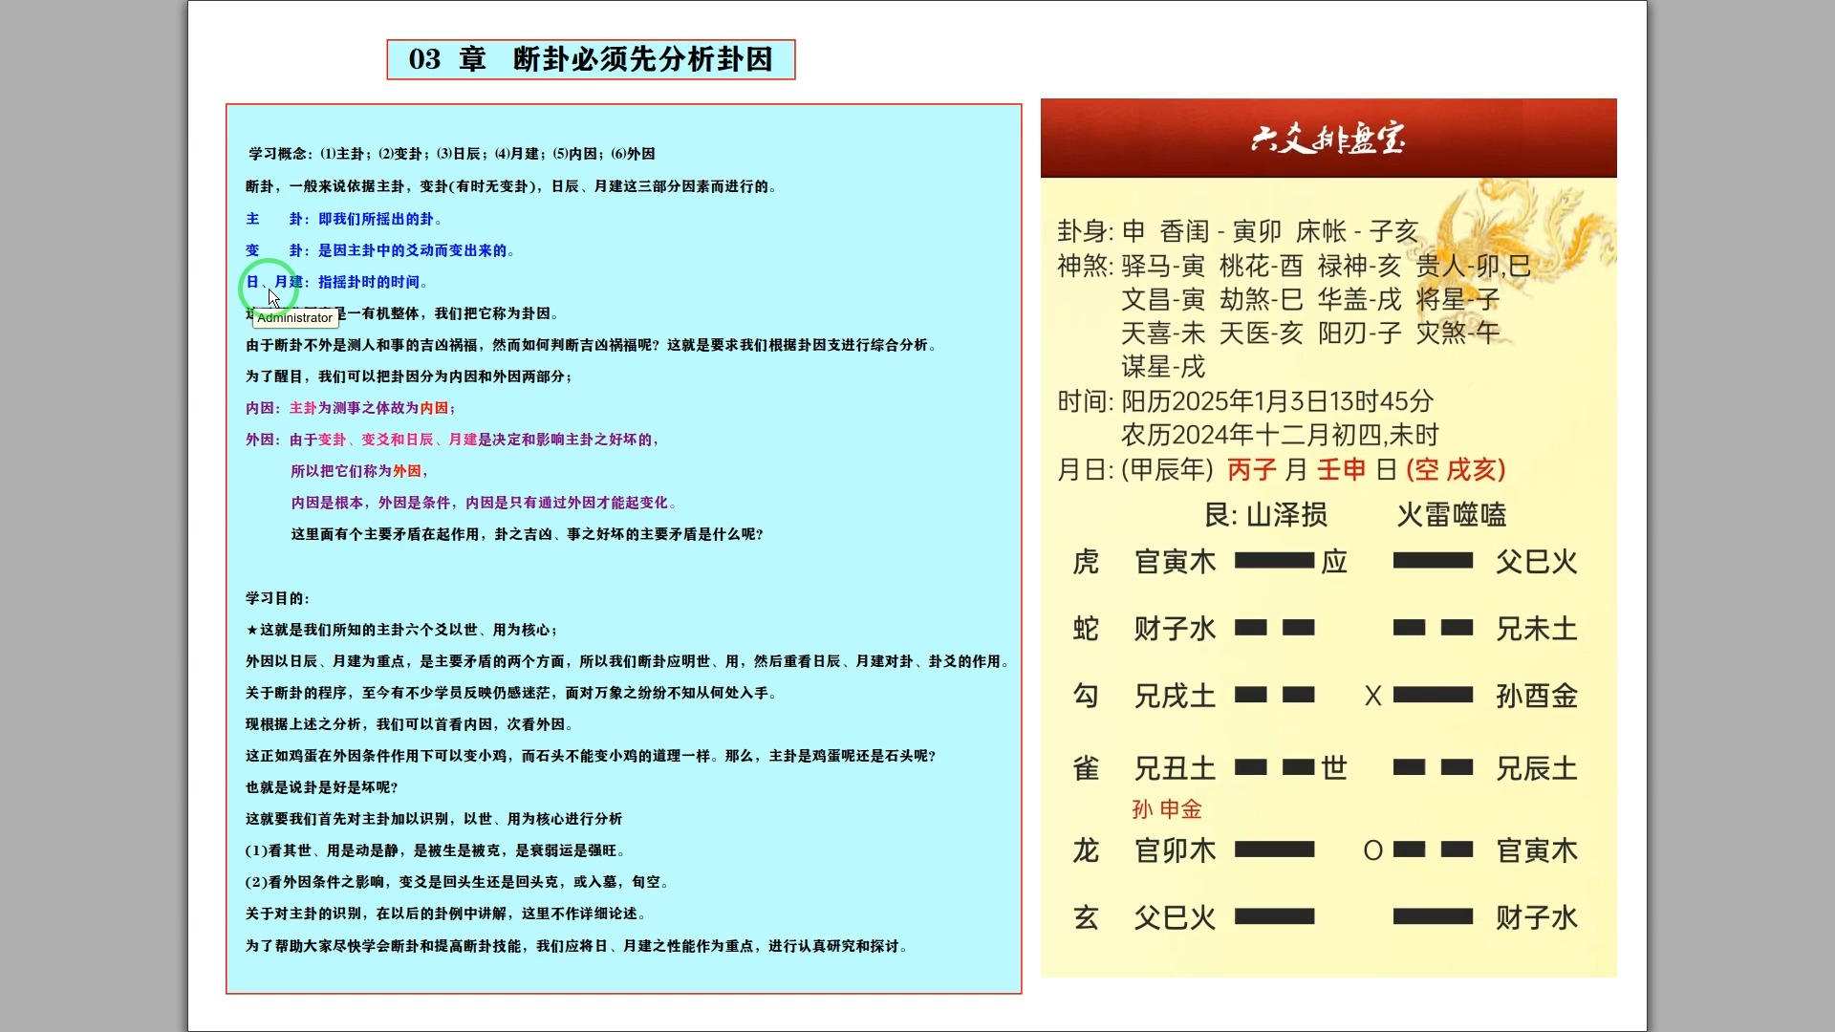The image size is (1835, 1032).
Task: Click the six-beast label '蛇'
Action: (1086, 629)
